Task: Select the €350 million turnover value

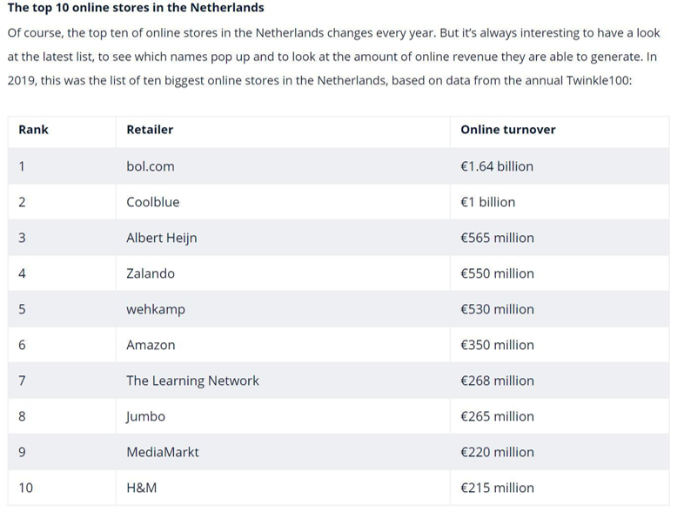Action: click(497, 345)
